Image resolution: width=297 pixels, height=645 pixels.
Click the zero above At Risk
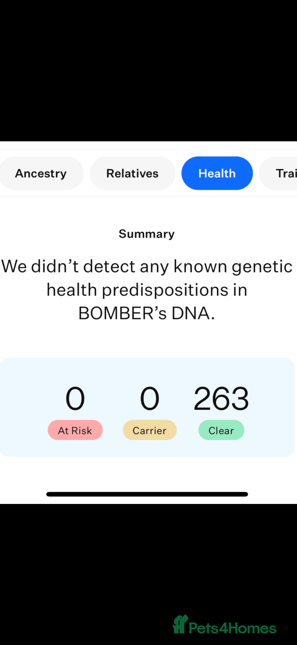tap(75, 398)
